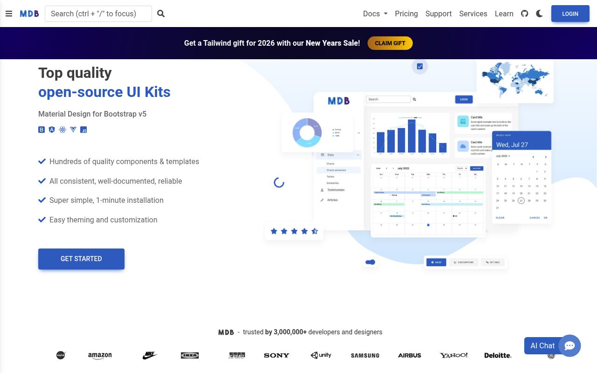Enable dark mode with the moon toggle

[x=539, y=14]
